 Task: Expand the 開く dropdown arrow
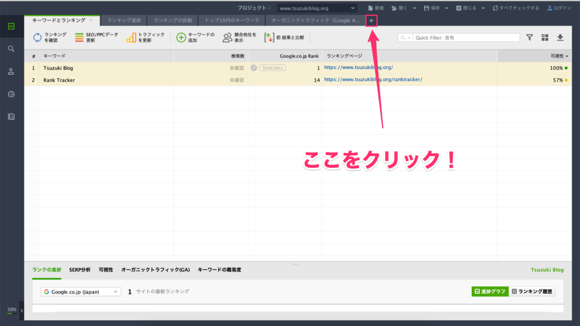414,8
